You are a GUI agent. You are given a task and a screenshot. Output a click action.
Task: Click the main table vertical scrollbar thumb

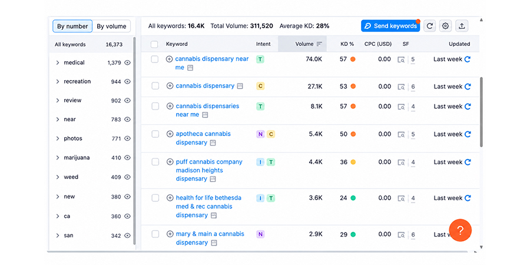[481, 112]
